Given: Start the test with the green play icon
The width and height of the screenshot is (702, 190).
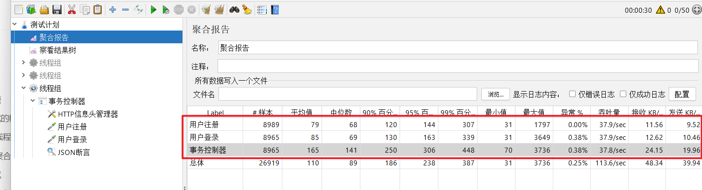Looking at the screenshot, I should tap(154, 9).
